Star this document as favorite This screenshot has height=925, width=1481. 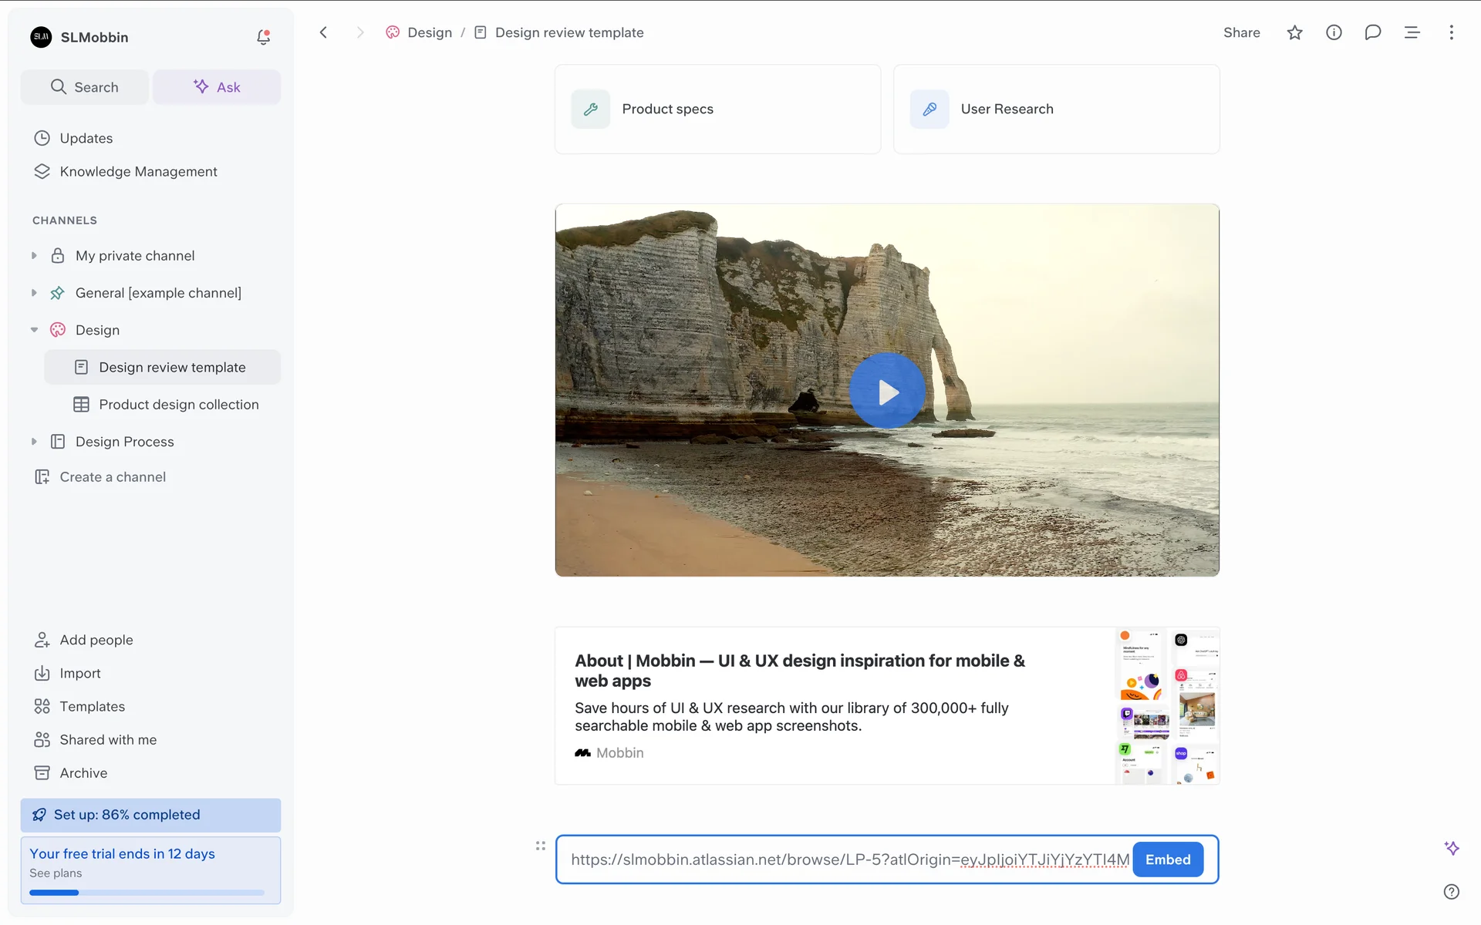[x=1294, y=32]
